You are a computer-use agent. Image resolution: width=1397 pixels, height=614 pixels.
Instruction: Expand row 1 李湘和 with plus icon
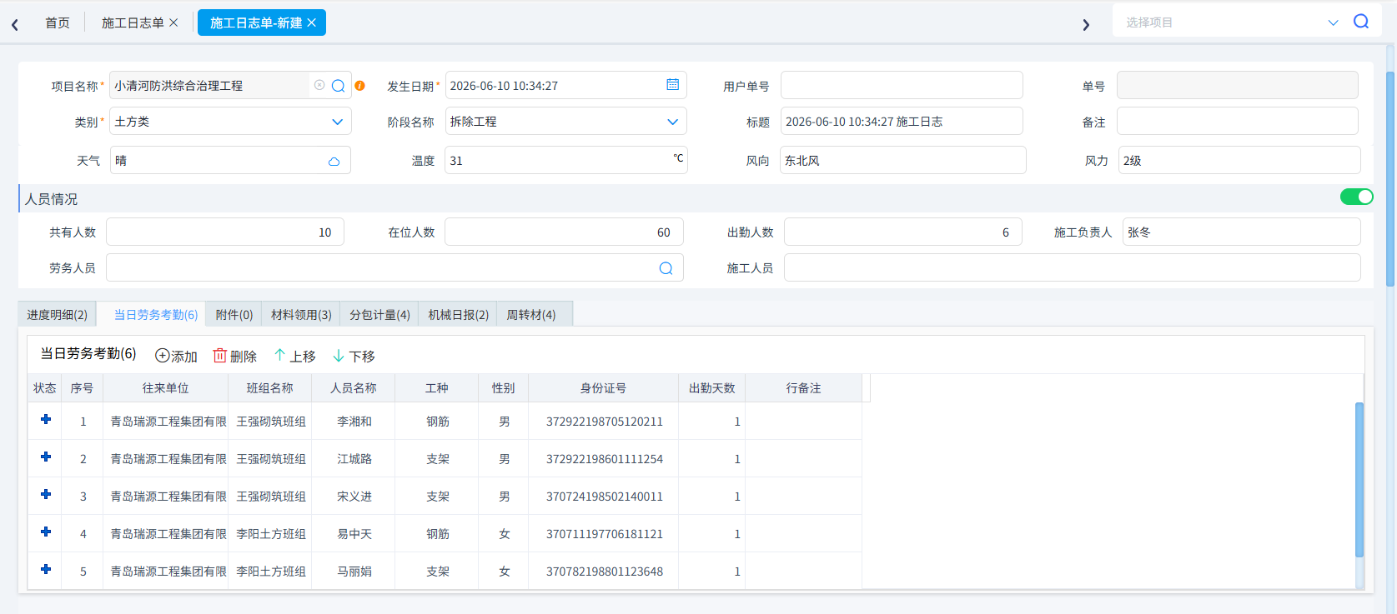click(x=46, y=420)
